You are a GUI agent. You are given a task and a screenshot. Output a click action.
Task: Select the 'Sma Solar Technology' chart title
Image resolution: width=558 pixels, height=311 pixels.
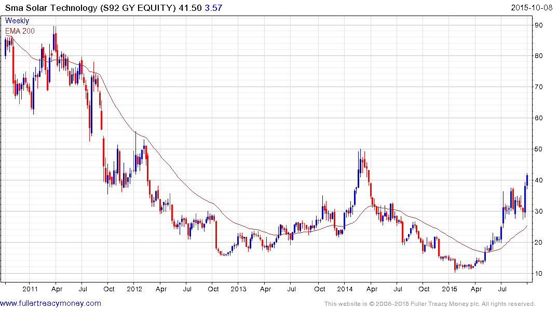pyautogui.click(x=51, y=8)
